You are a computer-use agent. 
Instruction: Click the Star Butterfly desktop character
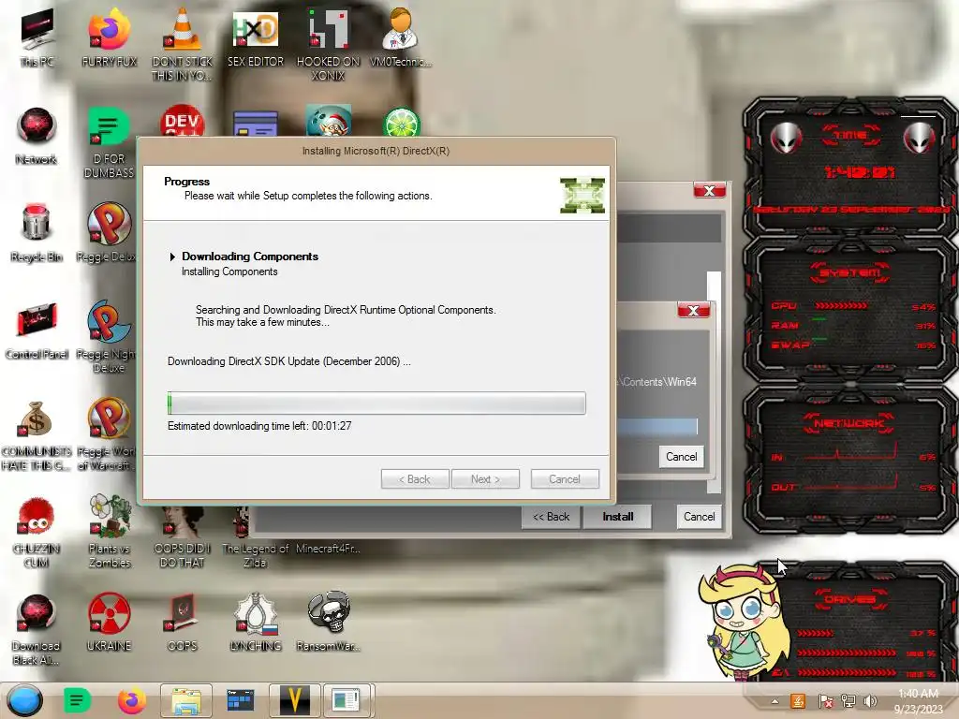pos(744,622)
